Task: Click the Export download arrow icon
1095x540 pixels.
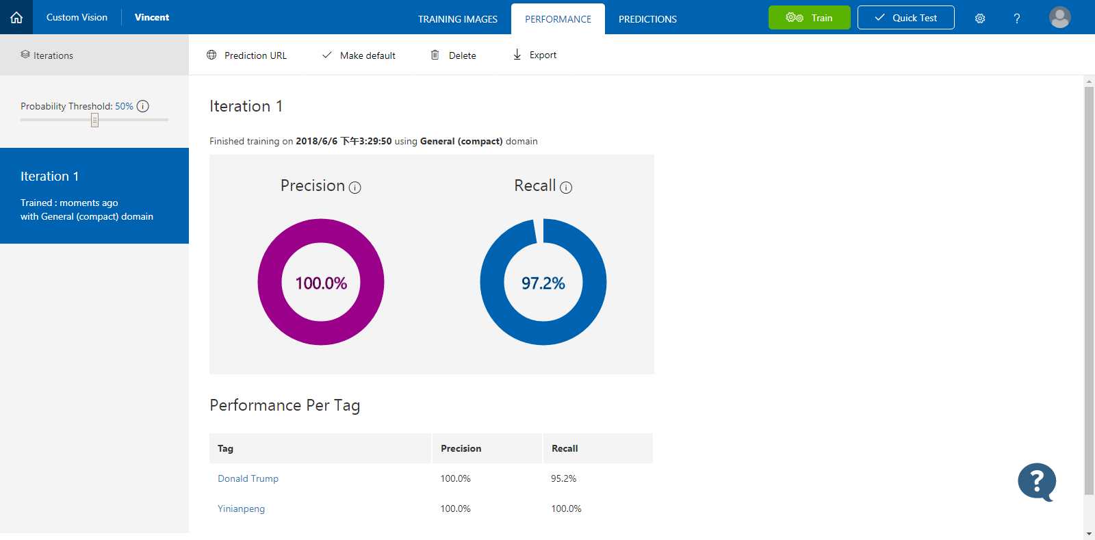Action: pos(517,54)
